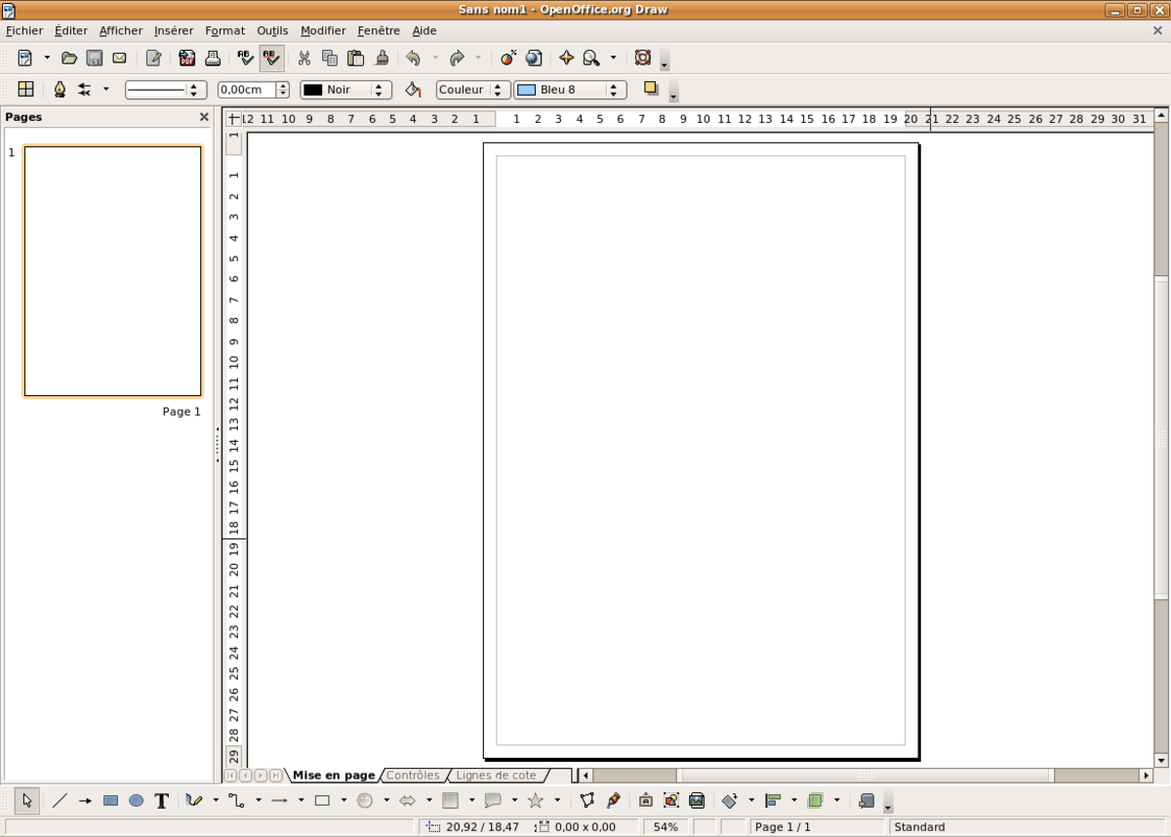Switch to the Lignes de cote tab
This screenshot has width=1171, height=837.
tap(496, 776)
